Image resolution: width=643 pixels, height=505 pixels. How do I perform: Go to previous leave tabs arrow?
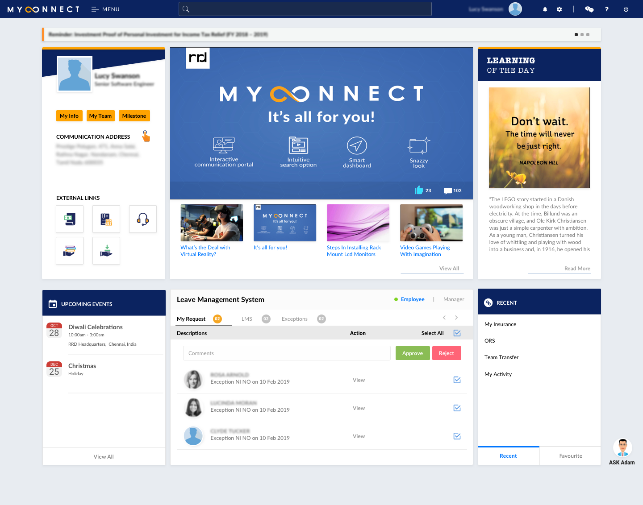point(444,318)
